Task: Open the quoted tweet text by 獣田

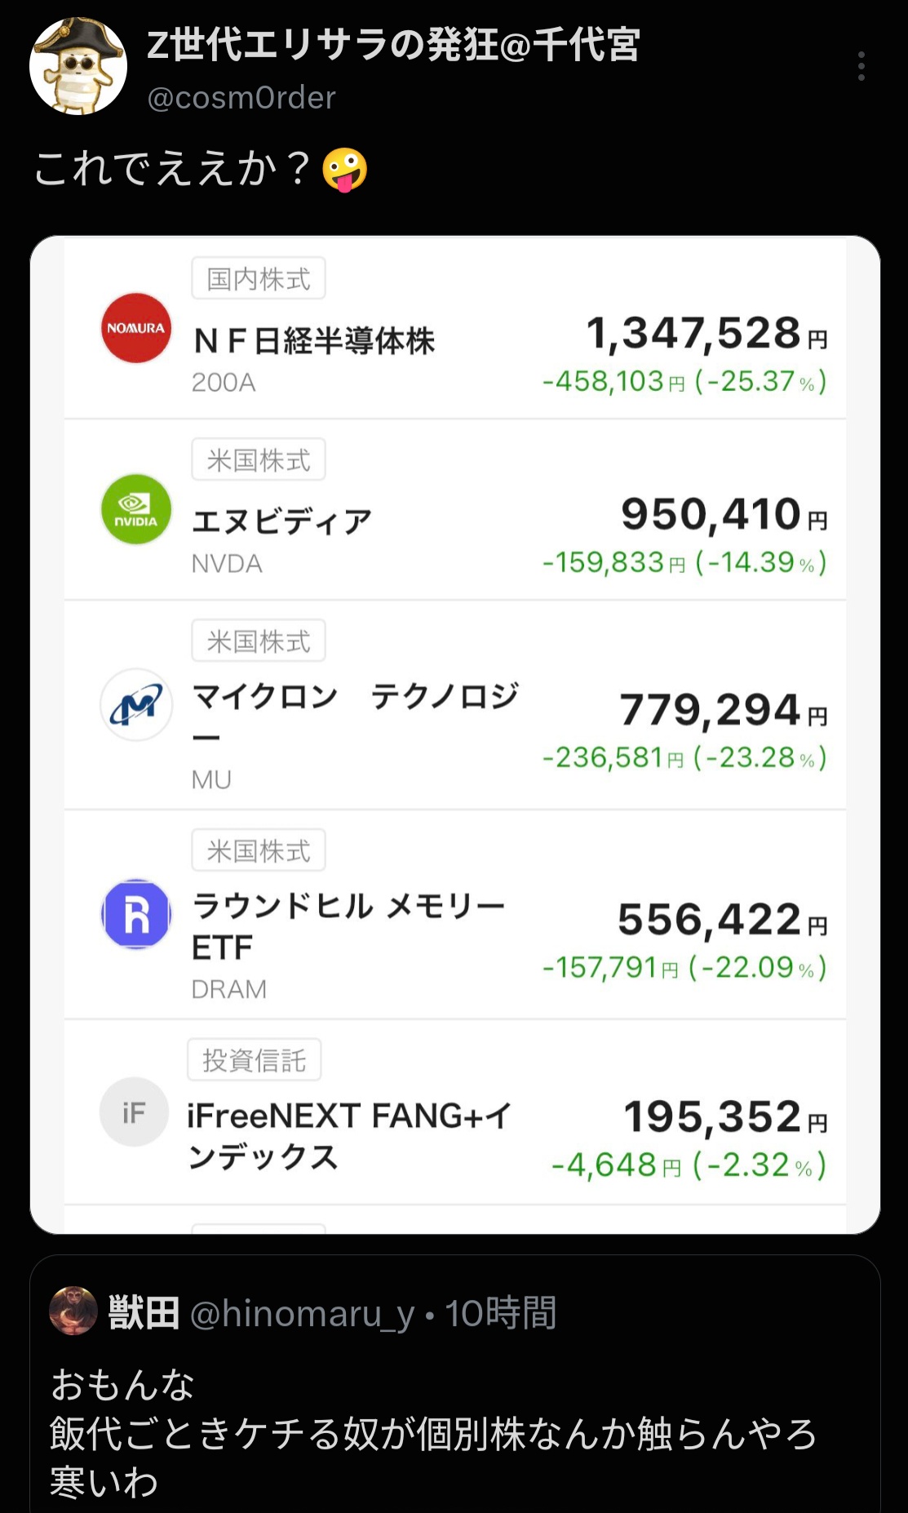Action: coord(433,1433)
